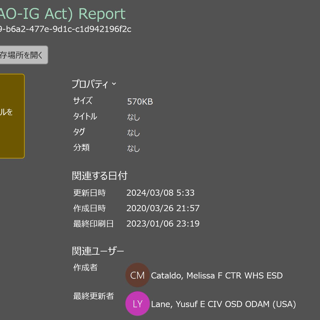Select the 更新日時 timestamp 2024/03/08
The height and width of the screenshot is (320, 320).
161,193
